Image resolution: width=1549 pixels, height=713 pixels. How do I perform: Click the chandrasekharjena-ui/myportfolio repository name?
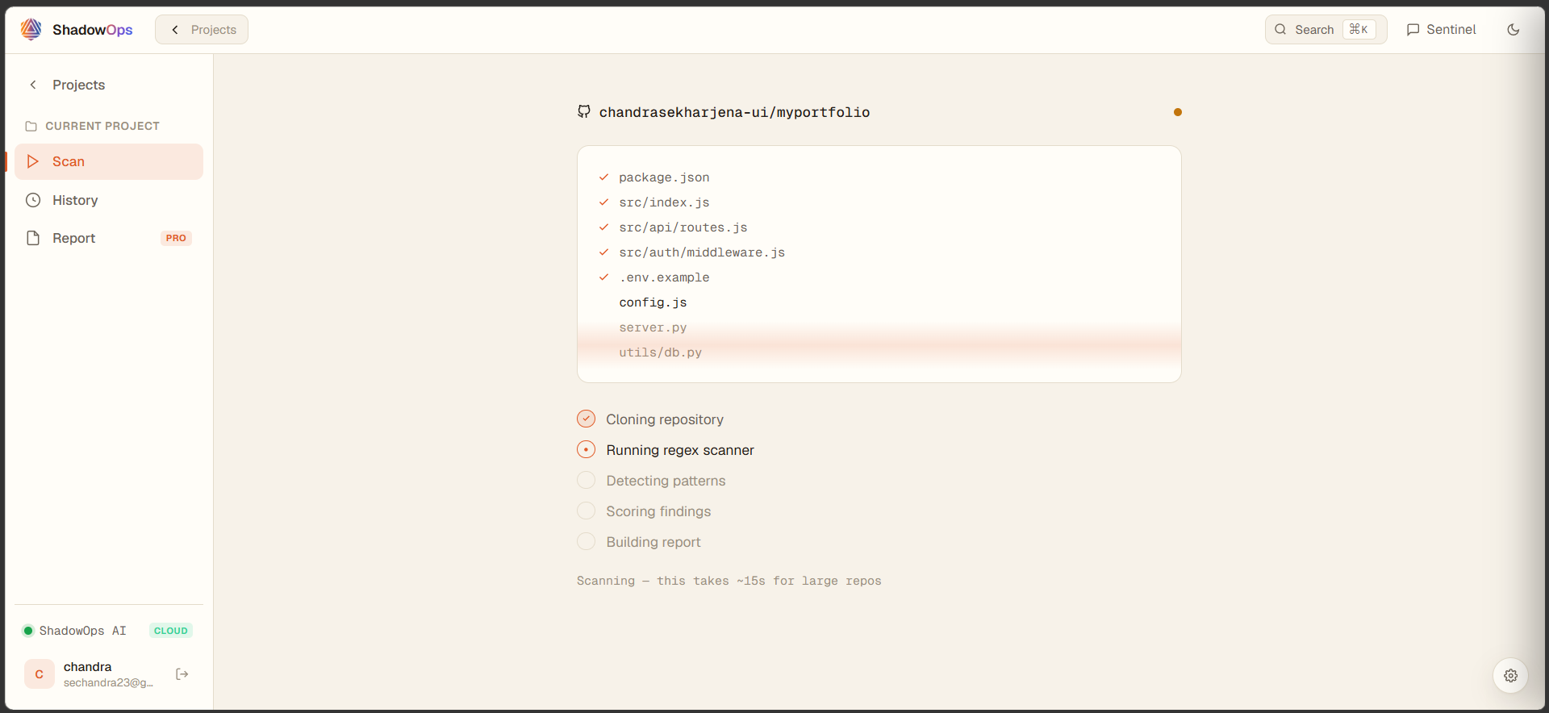pos(734,112)
